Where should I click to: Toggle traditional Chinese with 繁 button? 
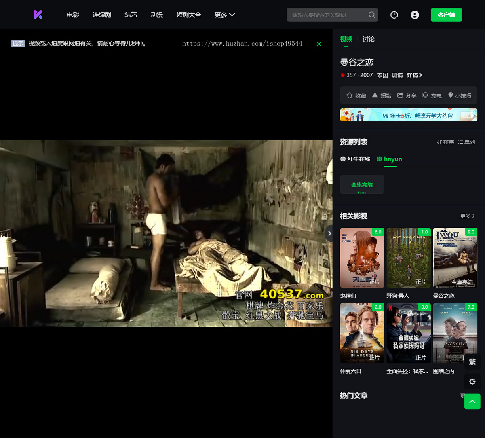472,362
